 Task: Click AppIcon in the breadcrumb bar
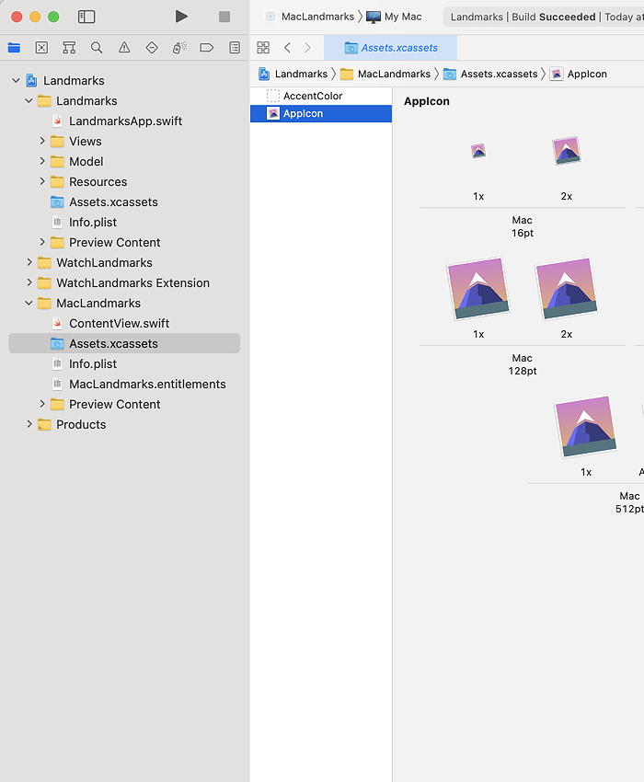(579, 74)
